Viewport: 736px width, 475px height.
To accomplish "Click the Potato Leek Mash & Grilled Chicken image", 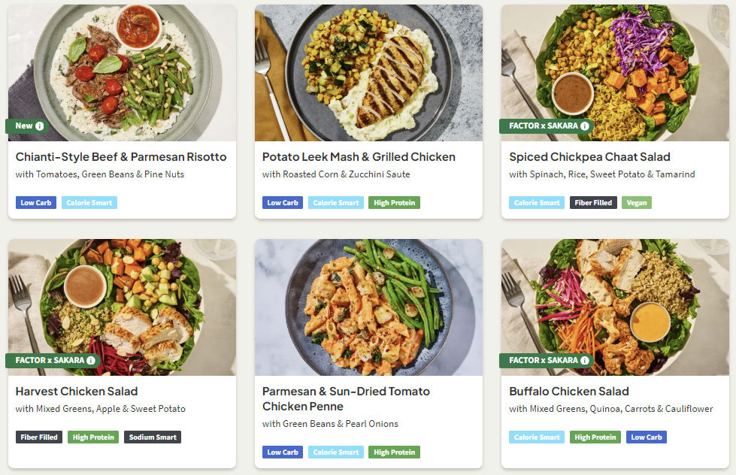I will point(368,72).
